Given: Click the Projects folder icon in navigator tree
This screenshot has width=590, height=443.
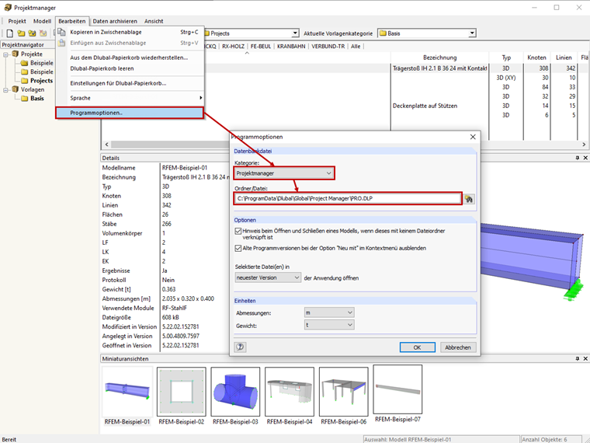Looking at the screenshot, I should click(x=25, y=81).
